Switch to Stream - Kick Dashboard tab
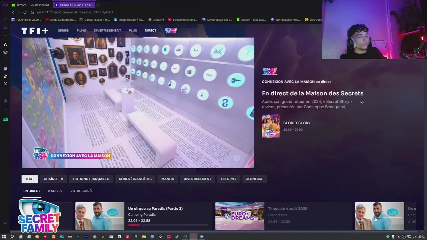The height and width of the screenshot is (240, 427). (x=30, y=5)
